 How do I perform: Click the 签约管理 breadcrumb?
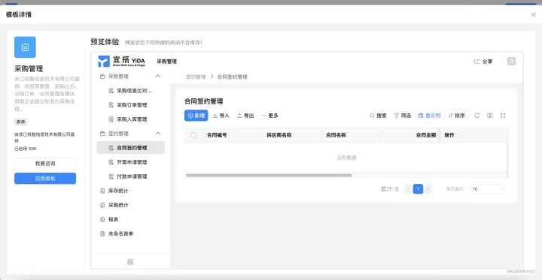point(196,77)
